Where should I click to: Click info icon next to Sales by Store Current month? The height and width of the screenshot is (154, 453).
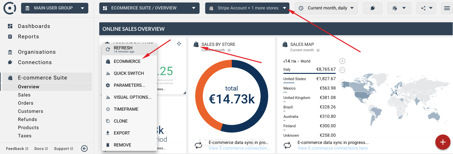pos(229,50)
